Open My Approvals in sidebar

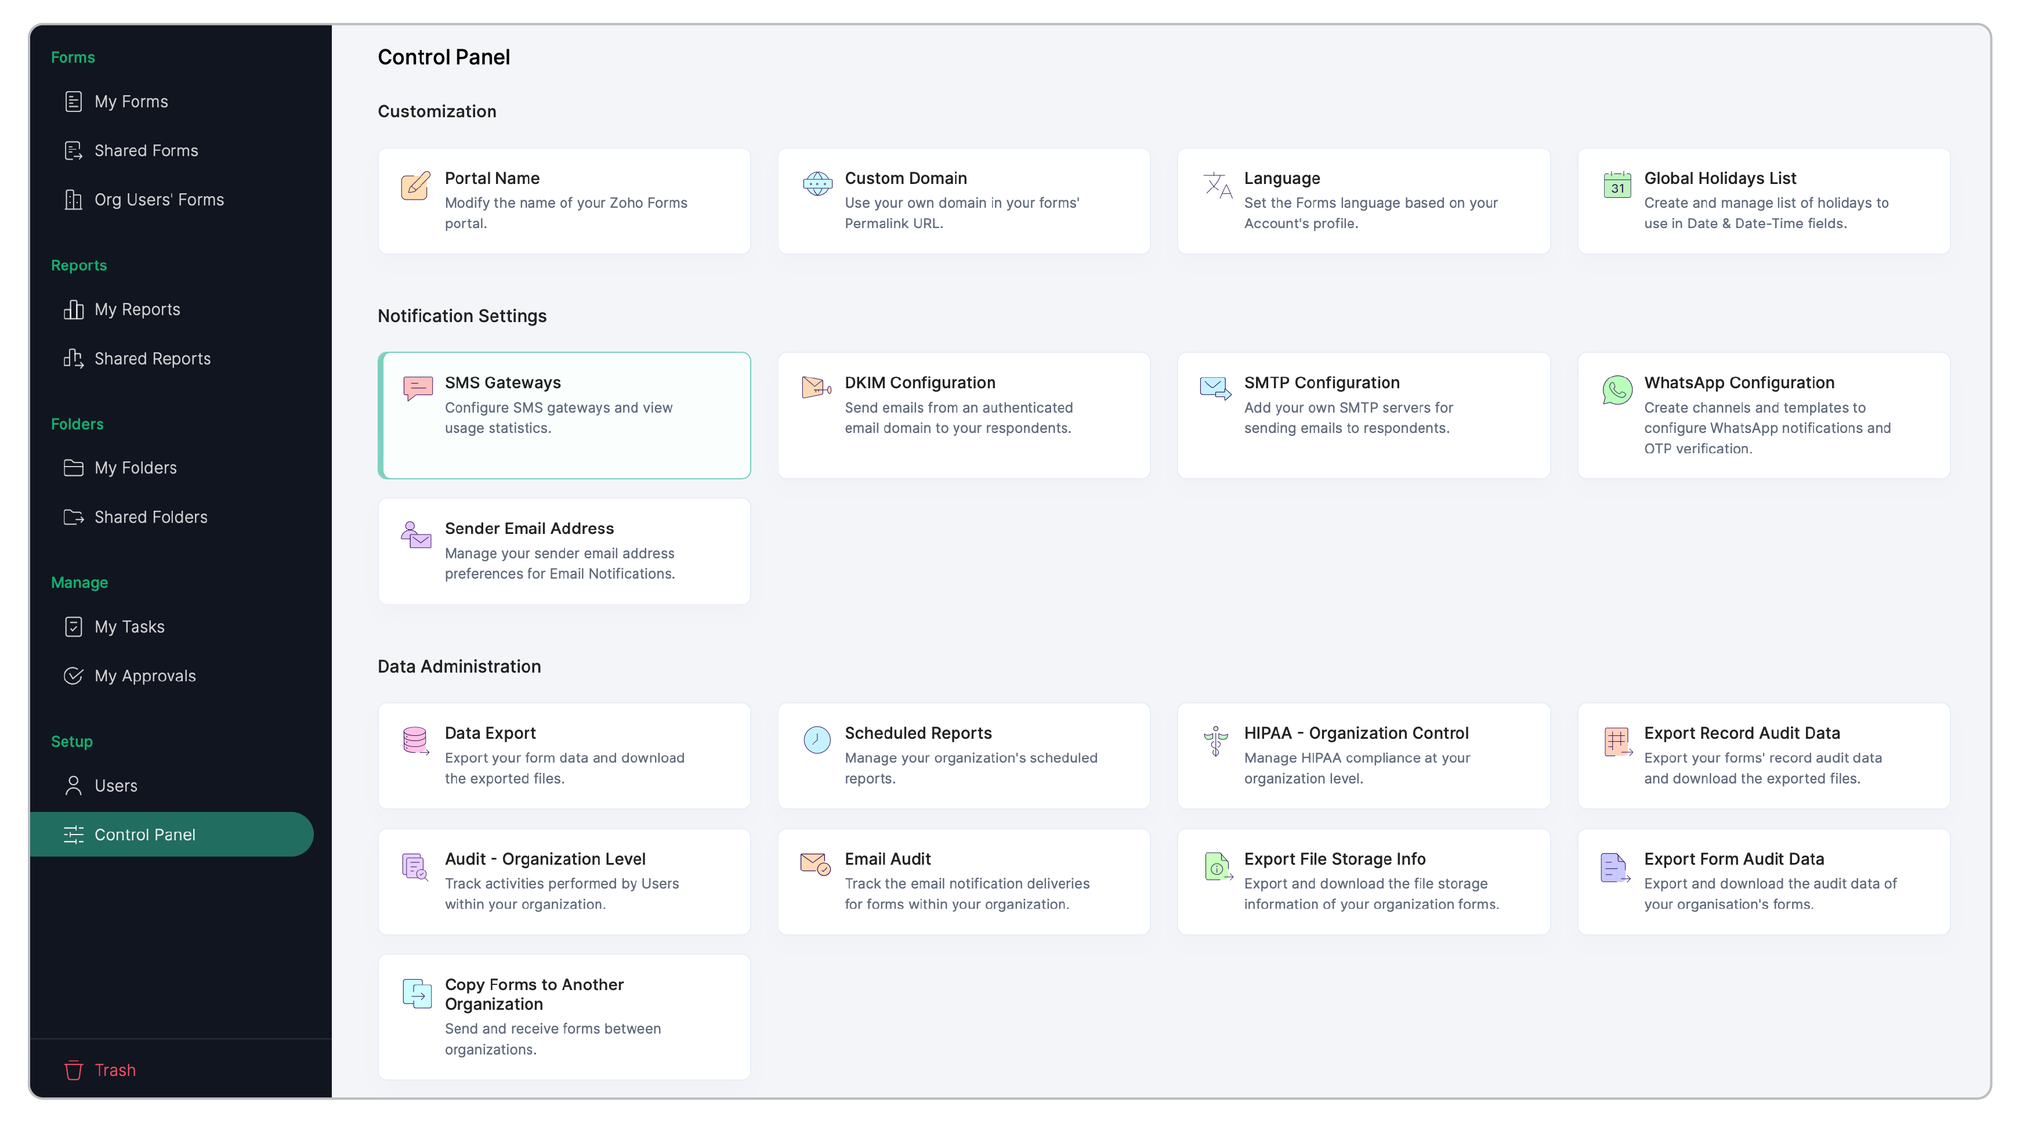click(144, 675)
